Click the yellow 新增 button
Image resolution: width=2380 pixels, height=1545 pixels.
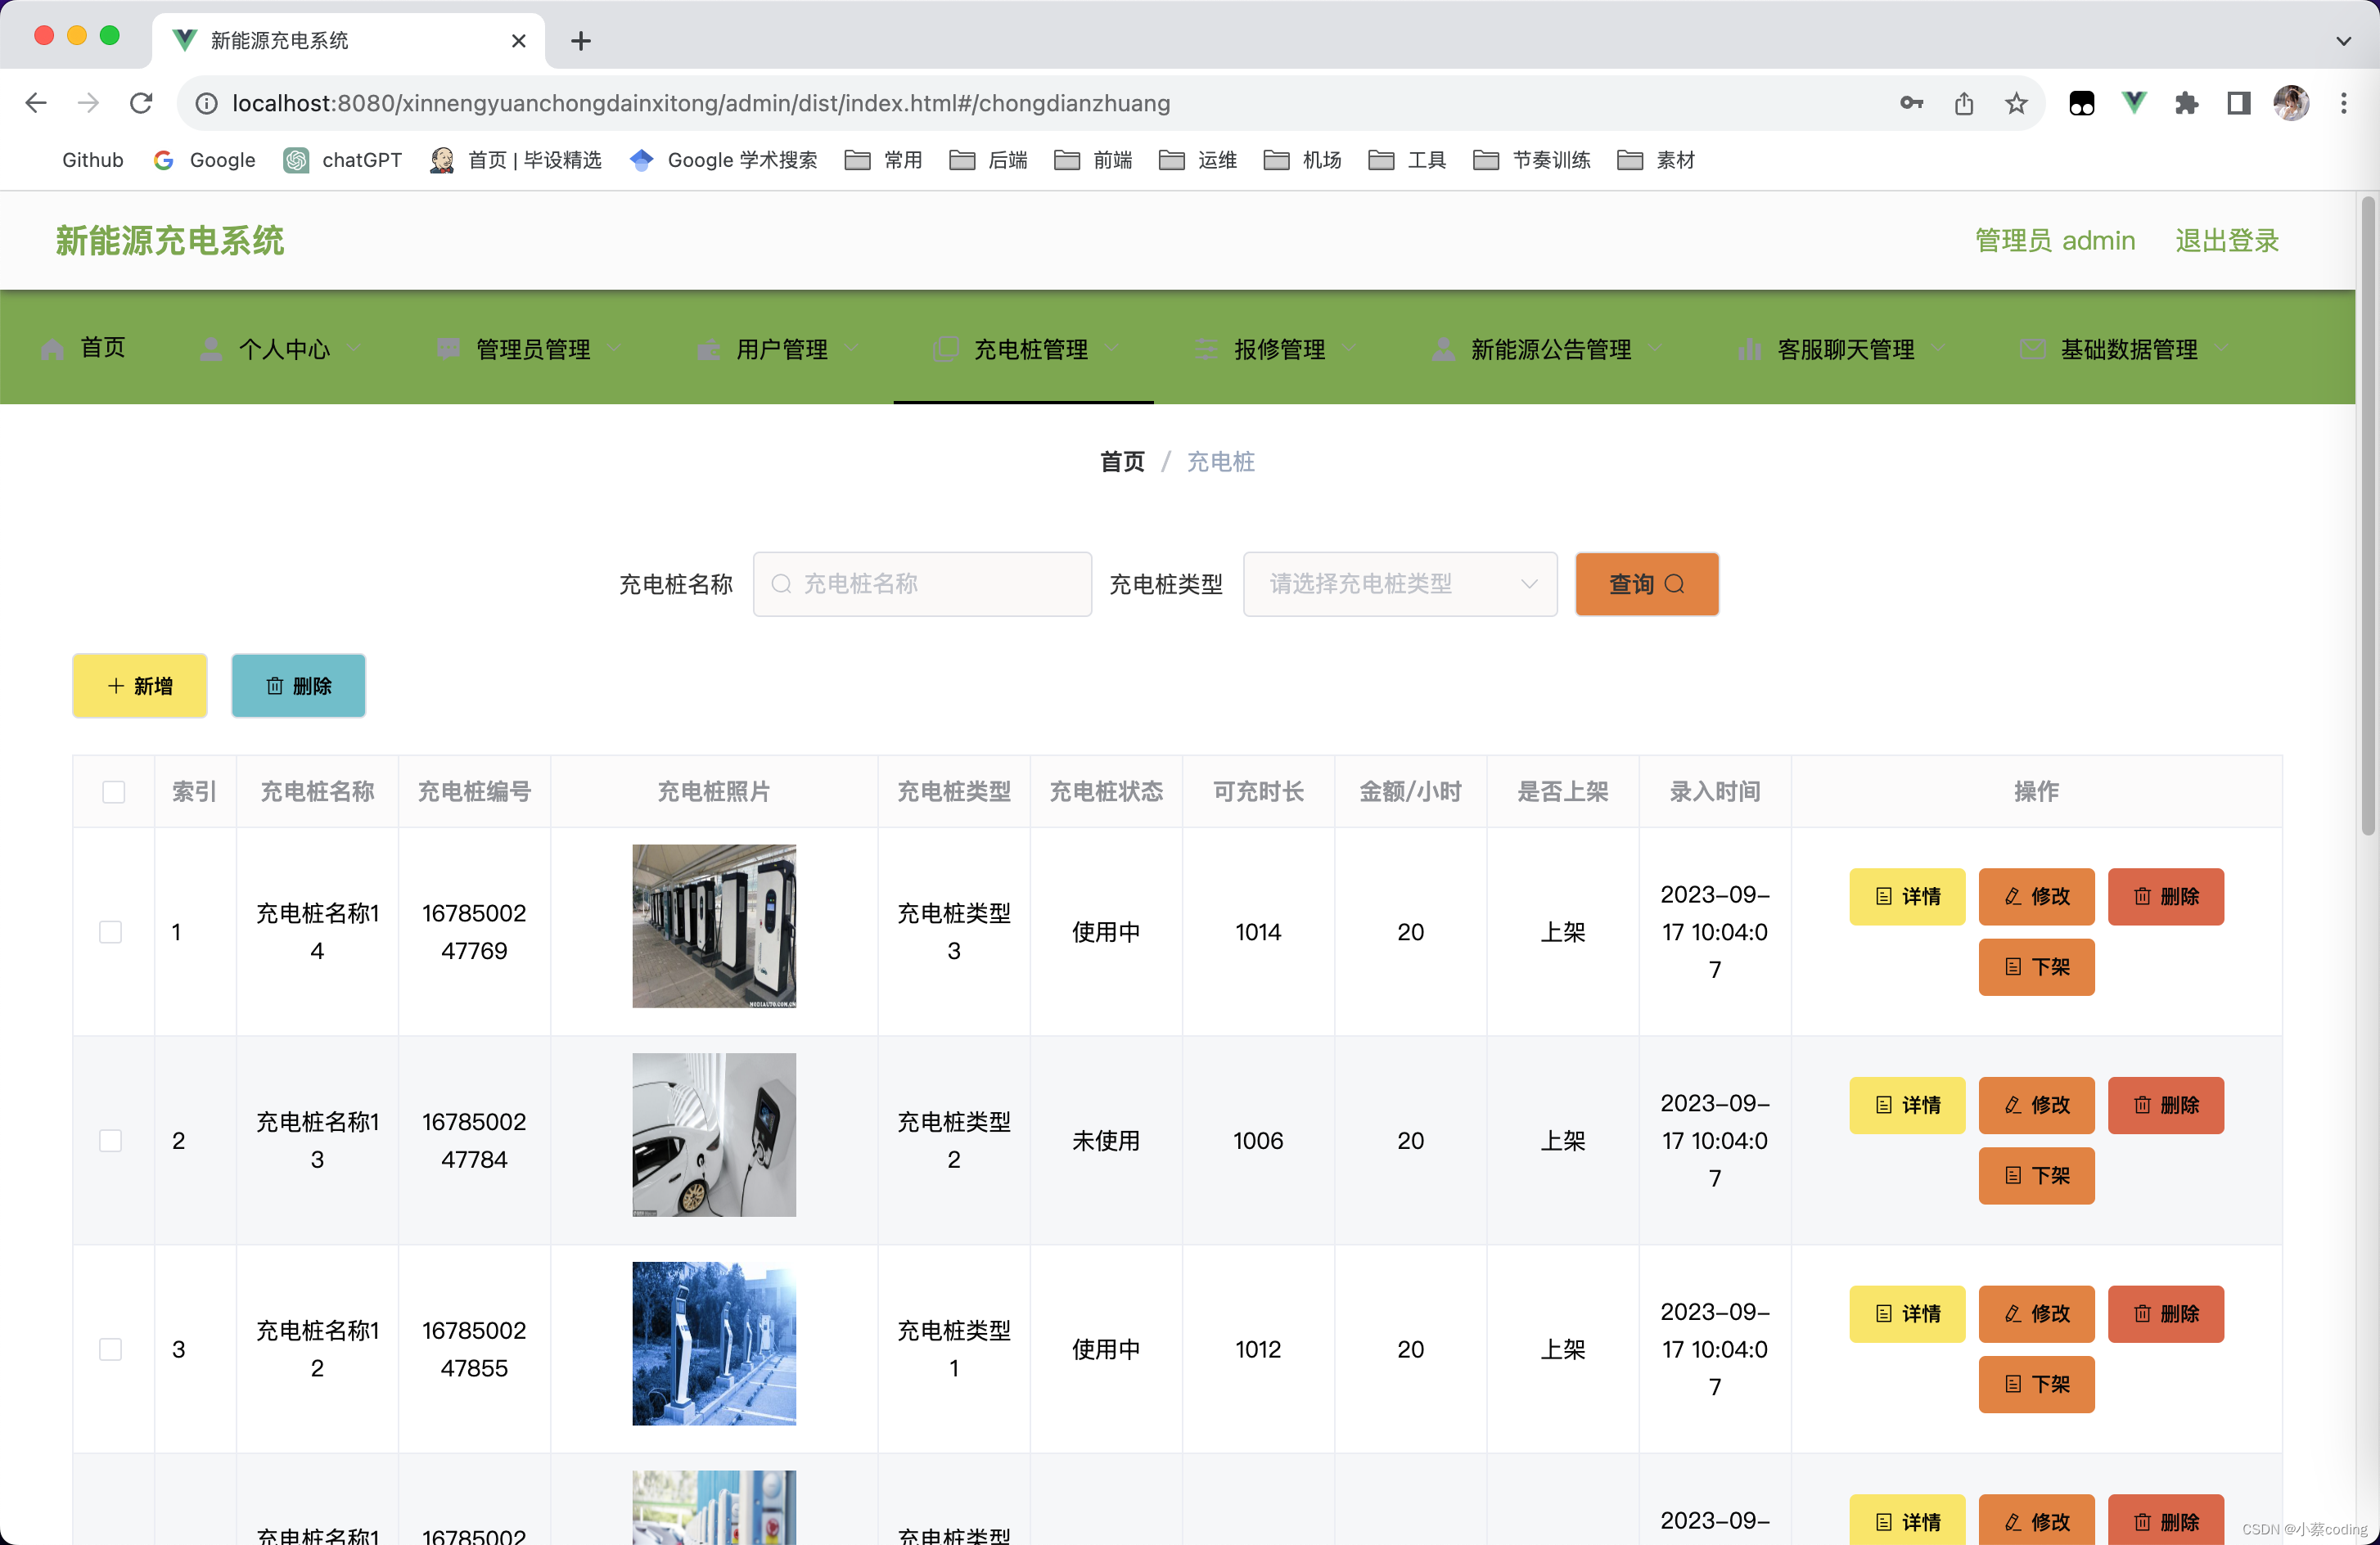[140, 685]
